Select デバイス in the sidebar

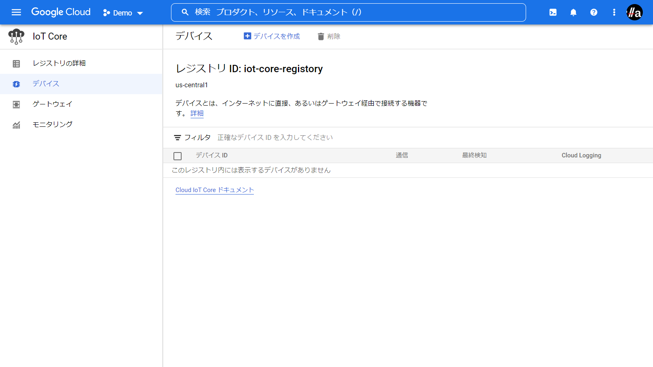(46, 84)
